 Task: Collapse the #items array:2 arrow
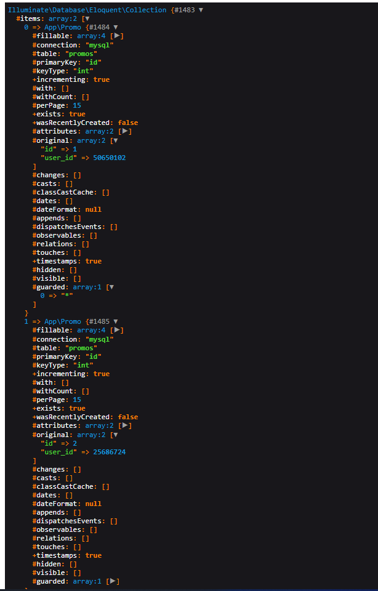[87, 19]
